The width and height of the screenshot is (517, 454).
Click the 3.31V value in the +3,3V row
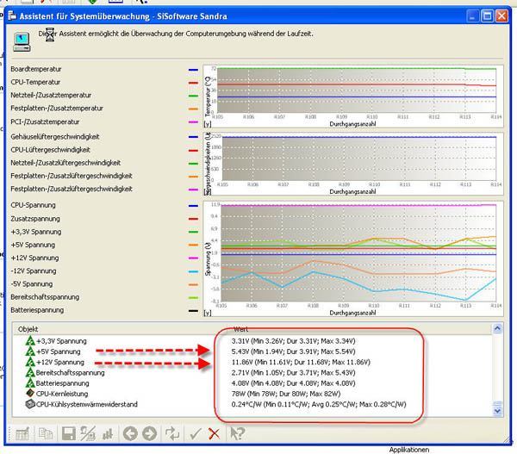tap(294, 341)
